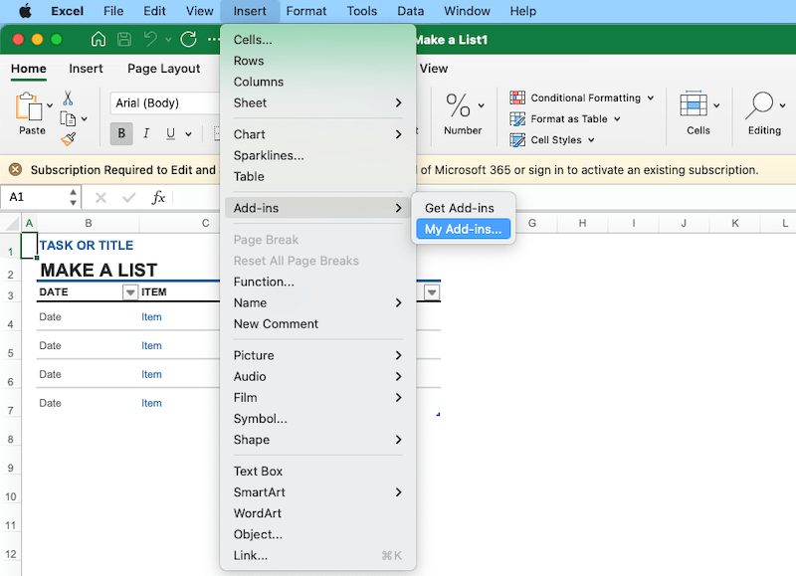Open the Format menu in menu bar
This screenshot has height=576, width=796.
click(306, 11)
